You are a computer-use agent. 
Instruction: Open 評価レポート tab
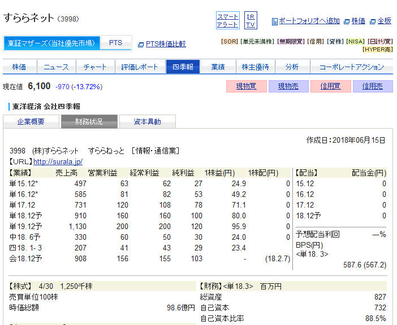[x=140, y=67]
